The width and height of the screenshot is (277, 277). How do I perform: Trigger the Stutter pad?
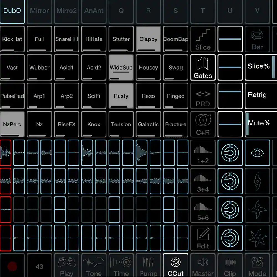click(x=121, y=39)
